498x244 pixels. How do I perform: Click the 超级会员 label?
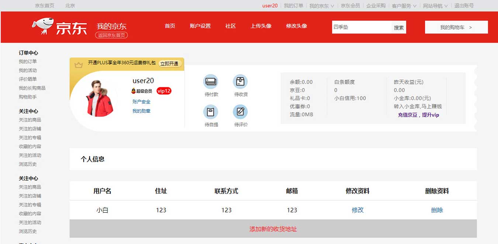(144, 91)
